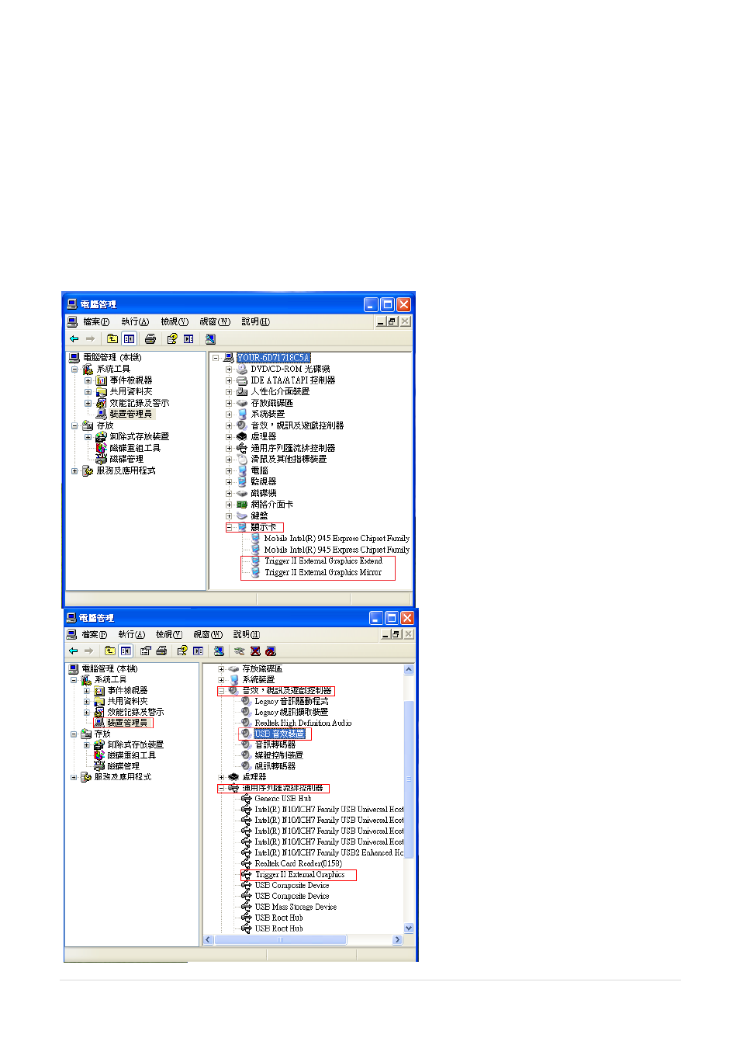Click the Help icon in lower window toolbar

click(x=182, y=651)
